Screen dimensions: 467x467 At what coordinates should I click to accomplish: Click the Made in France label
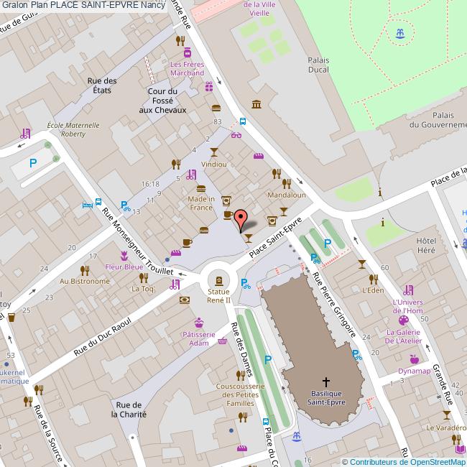click(x=200, y=203)
